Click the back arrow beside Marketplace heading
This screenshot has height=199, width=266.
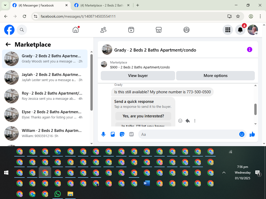8,44
